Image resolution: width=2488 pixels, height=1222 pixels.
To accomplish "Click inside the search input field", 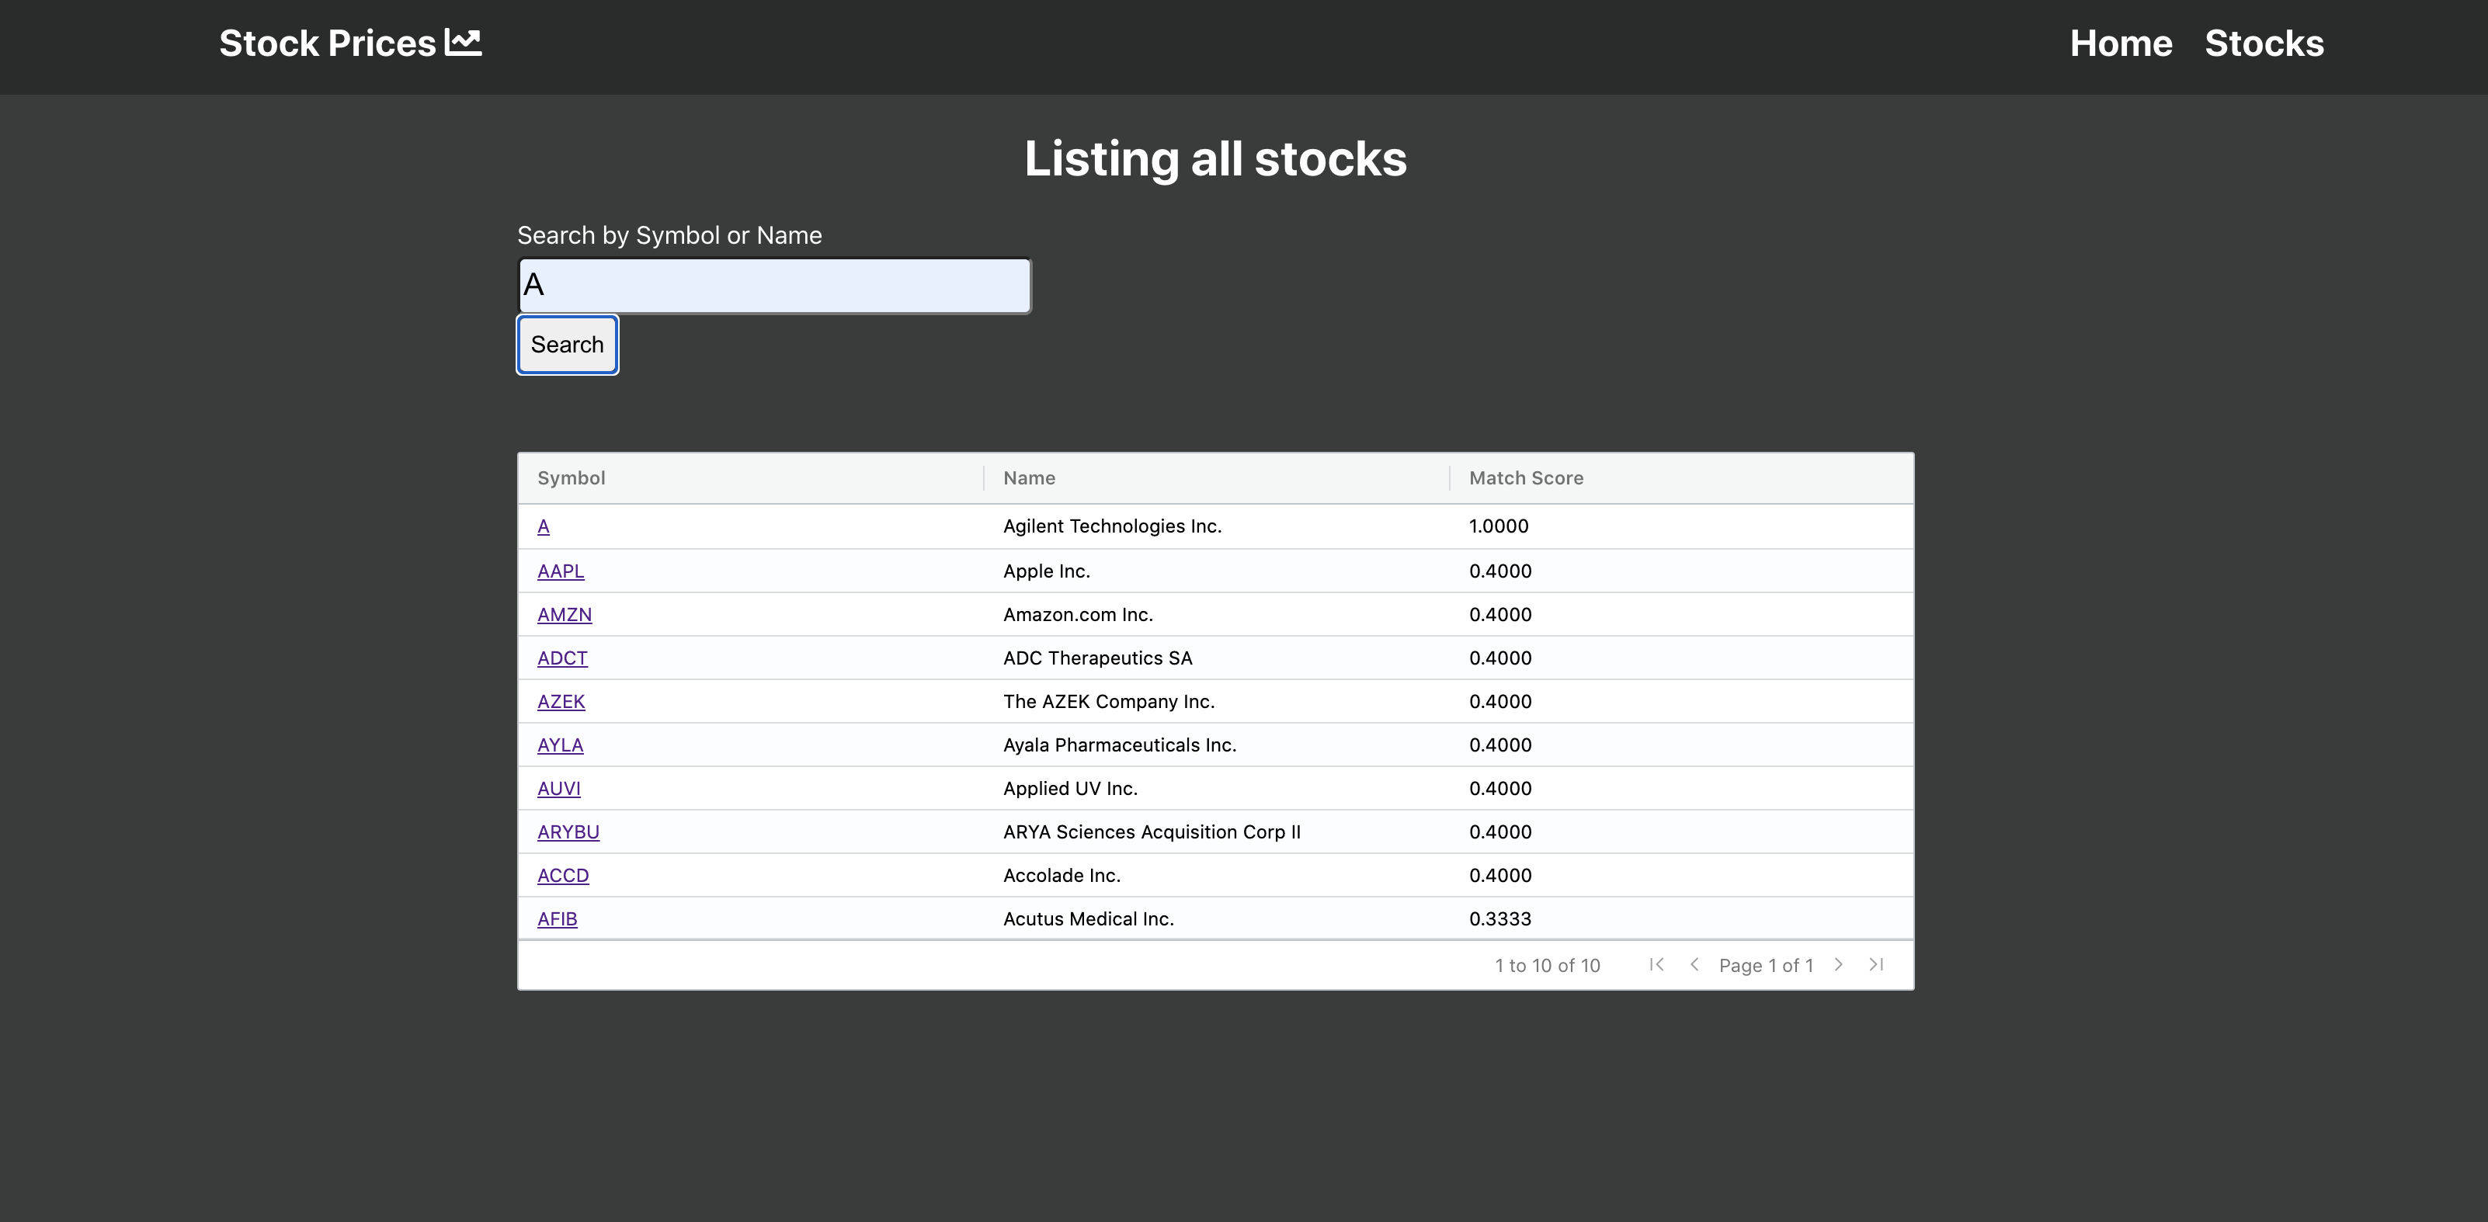I will point(773,285).
